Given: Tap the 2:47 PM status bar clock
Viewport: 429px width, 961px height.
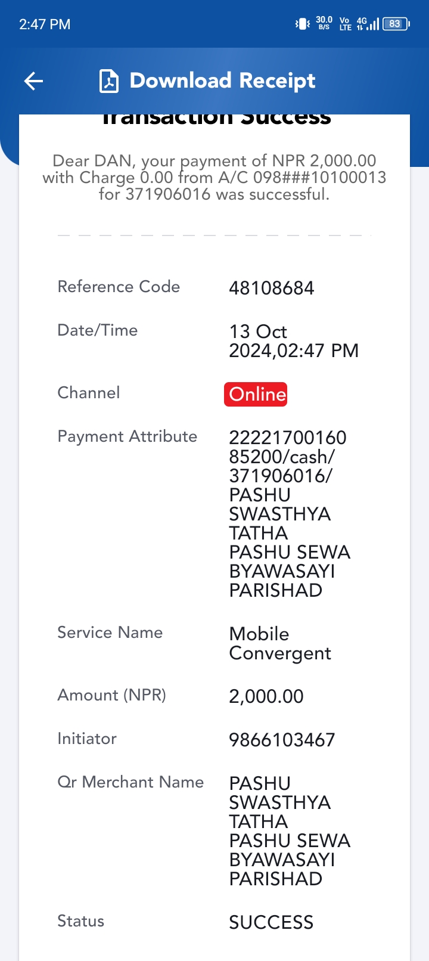Looking at the screenshot, I should click(45, 24).
